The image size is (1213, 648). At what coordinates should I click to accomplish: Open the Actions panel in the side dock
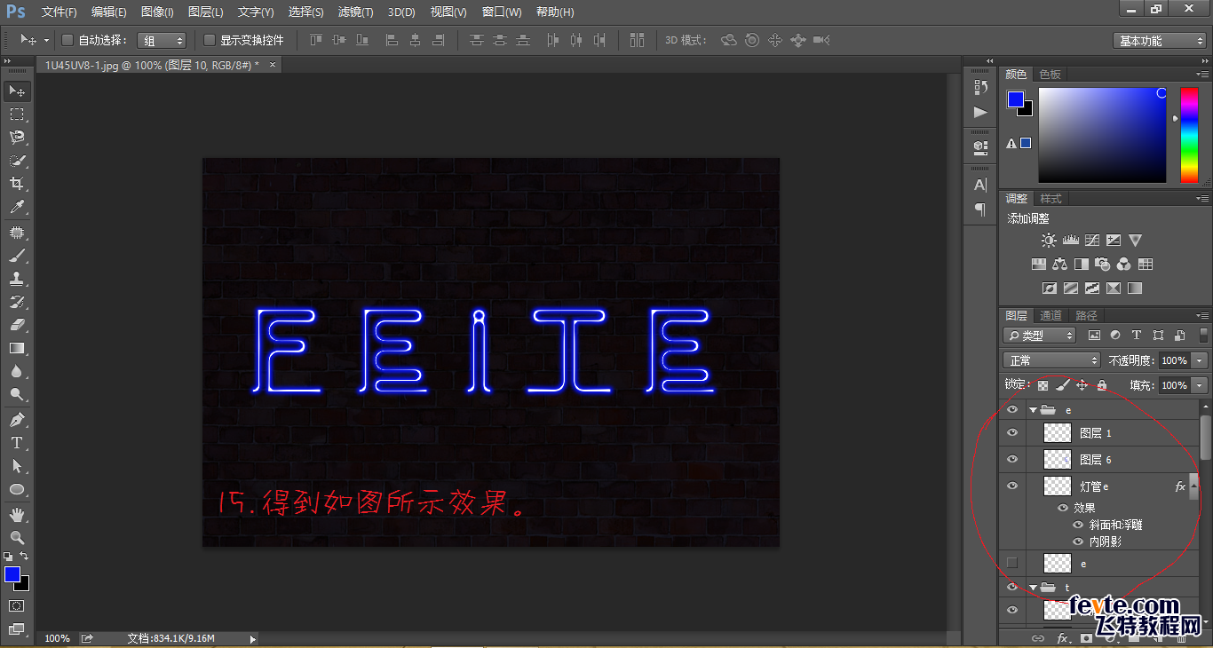click(x=979, y=113)
